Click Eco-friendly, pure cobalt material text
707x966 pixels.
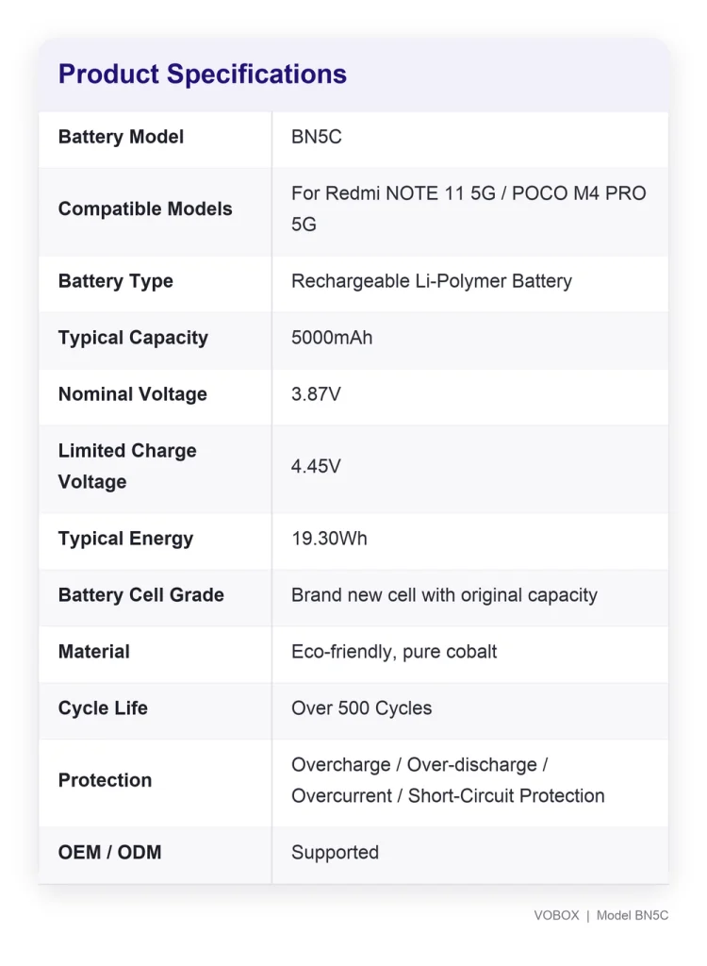point(394,652)
